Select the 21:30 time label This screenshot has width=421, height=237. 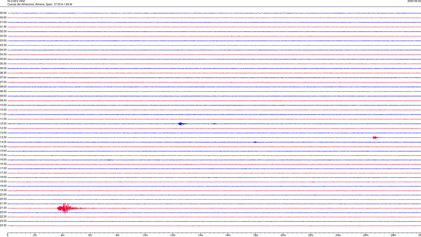tap(3, 208)
